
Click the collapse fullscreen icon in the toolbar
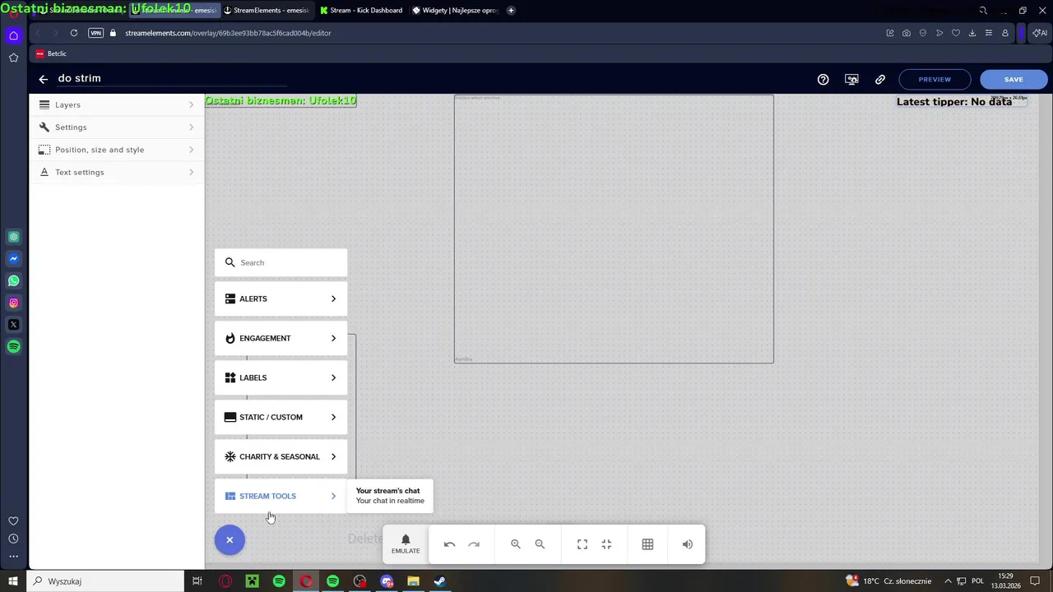tap(606, 544)
